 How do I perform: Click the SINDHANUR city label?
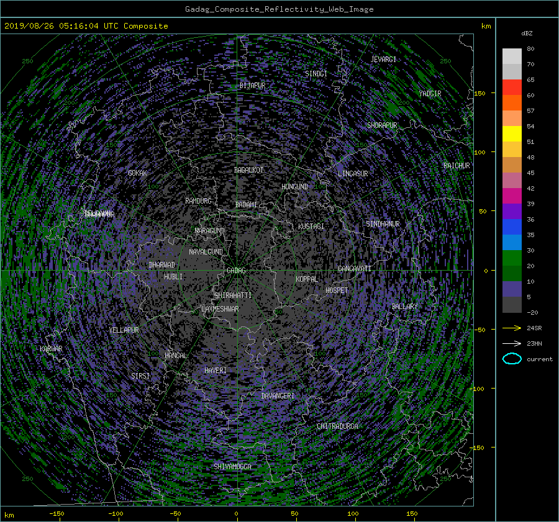point(383,224)
